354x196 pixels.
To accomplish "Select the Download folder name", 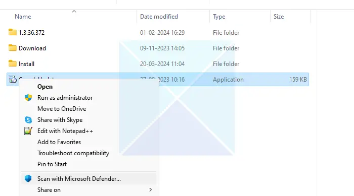I will tap(32, 48).
